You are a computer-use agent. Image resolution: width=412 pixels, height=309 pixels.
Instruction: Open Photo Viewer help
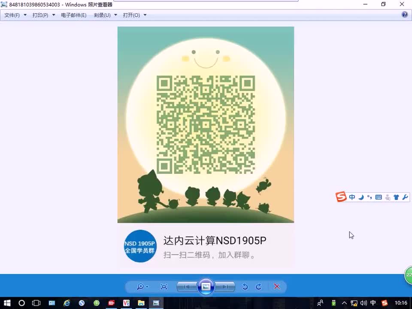pos(405,15)
